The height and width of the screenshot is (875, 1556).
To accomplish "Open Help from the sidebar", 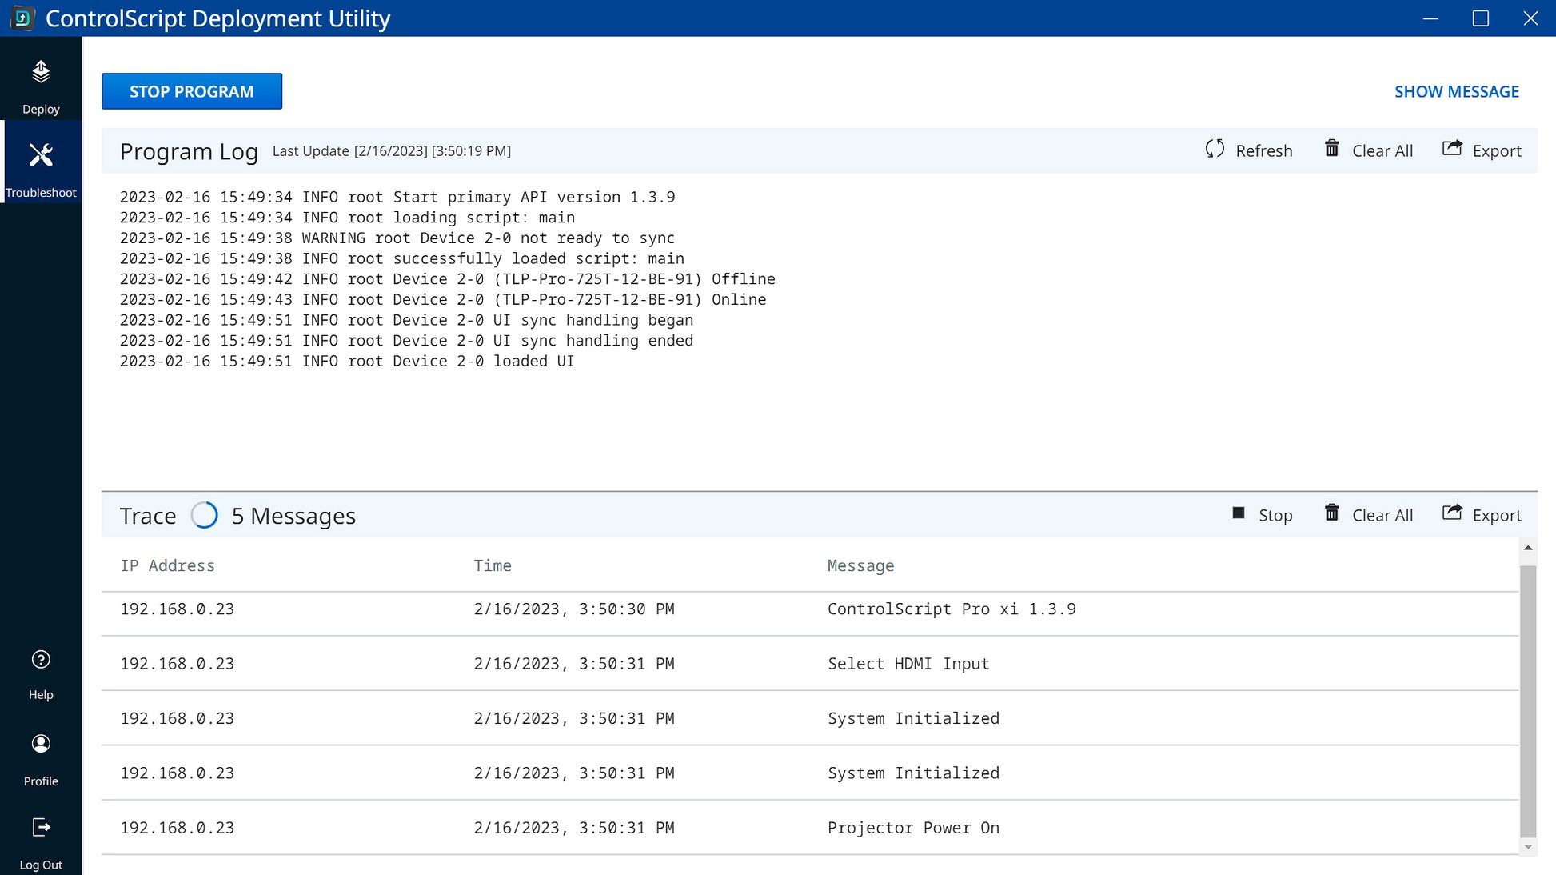I will [x=41, y=660].
